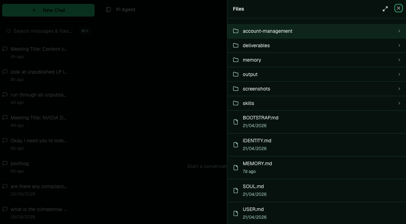This screenshot has width=406, height=224.
Task: Expand output folder chevron
Action: (399, 74)
